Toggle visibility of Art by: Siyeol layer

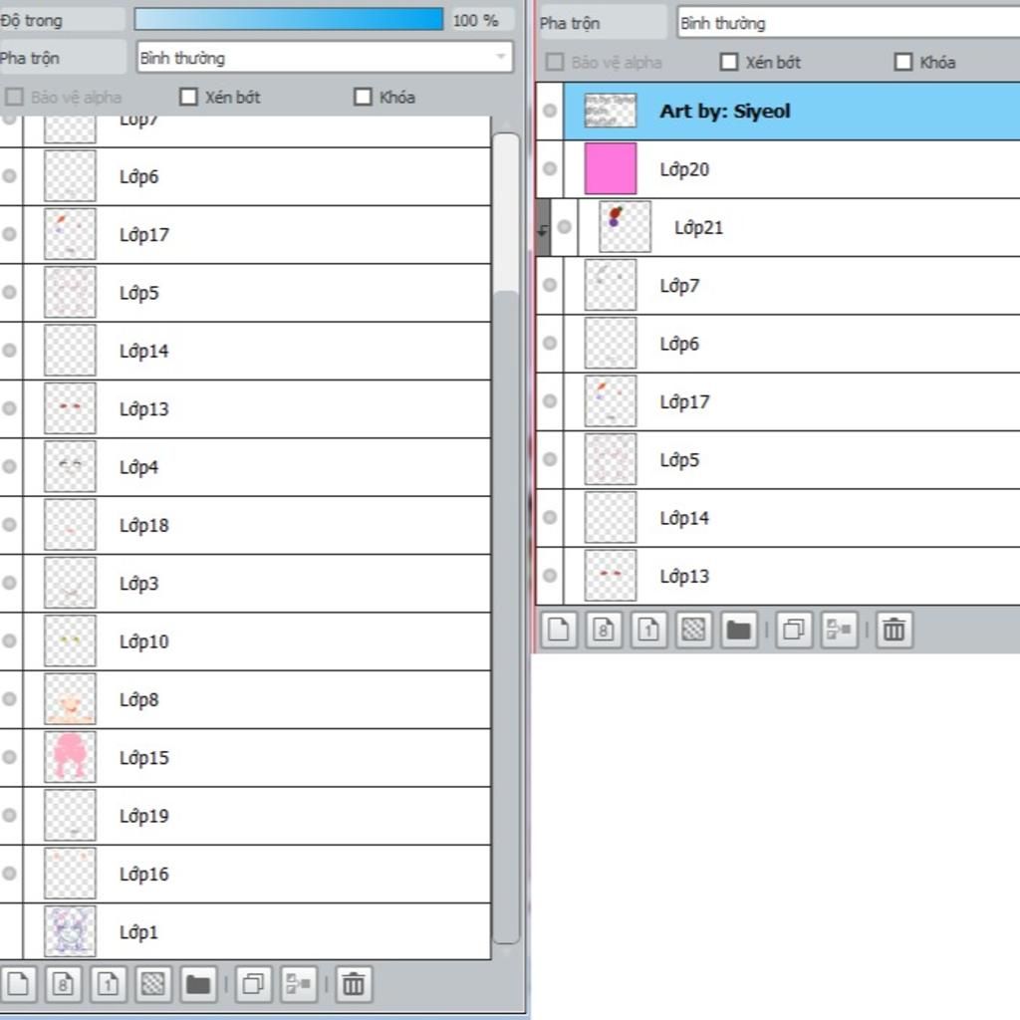click(550, 111)
